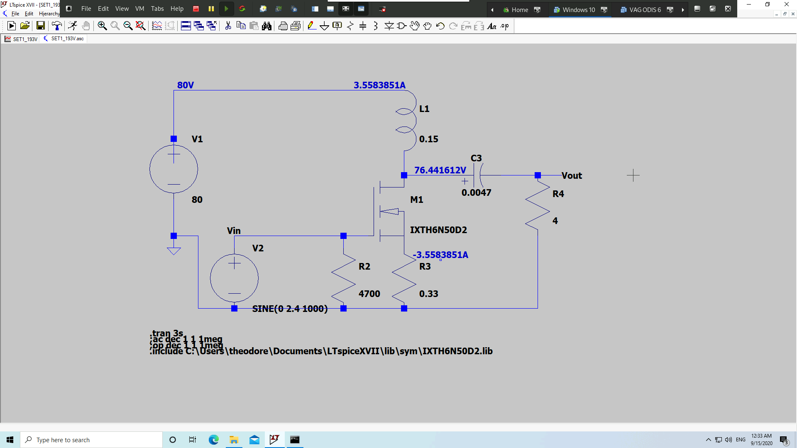Place a Resistor from toolbar

coord(350,26)
